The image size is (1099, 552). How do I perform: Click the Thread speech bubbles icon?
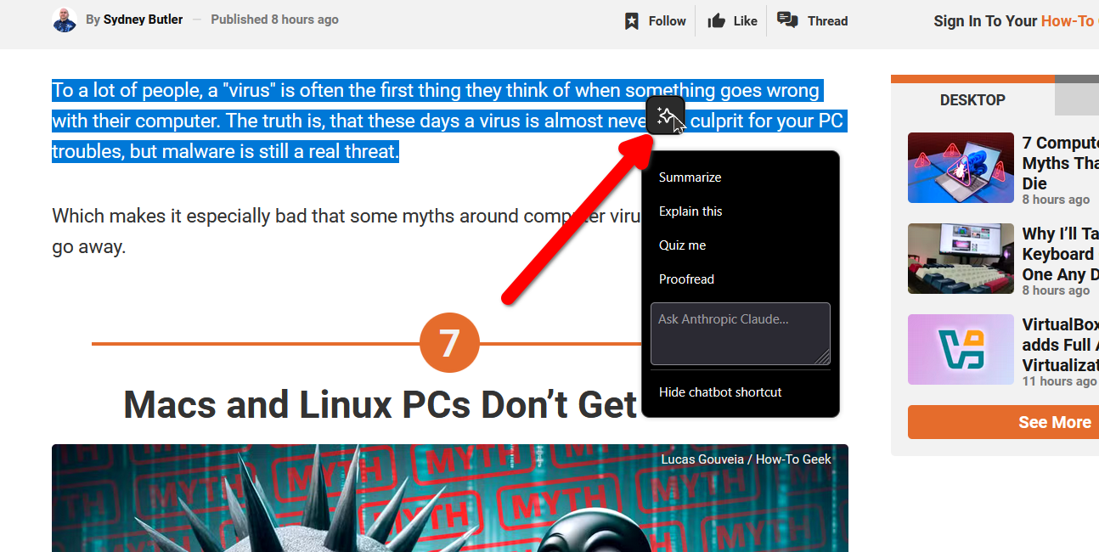[788, 20]
